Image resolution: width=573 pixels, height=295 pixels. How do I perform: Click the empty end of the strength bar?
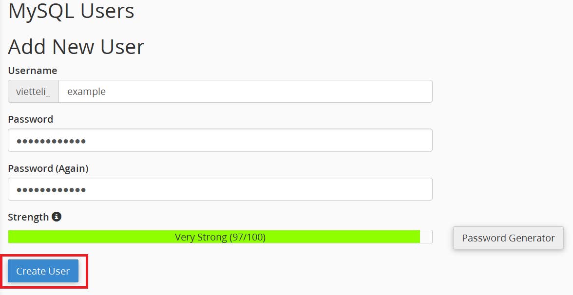pyautogui.click(x=426, y=237)
